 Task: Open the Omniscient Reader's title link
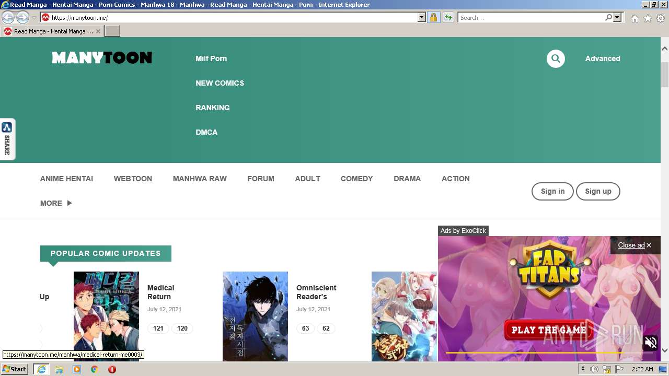tap(316, 292)
